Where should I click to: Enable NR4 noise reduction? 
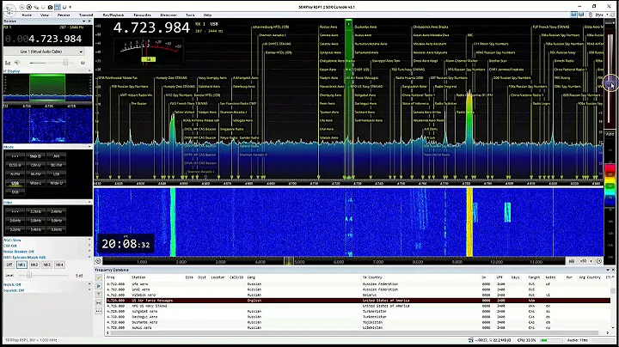tap(59, 265)
